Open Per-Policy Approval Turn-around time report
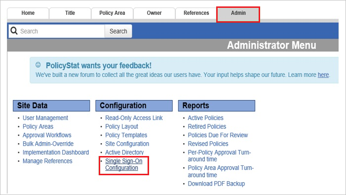The width and height of the screenshot is (346, 195). click(219, 156)
